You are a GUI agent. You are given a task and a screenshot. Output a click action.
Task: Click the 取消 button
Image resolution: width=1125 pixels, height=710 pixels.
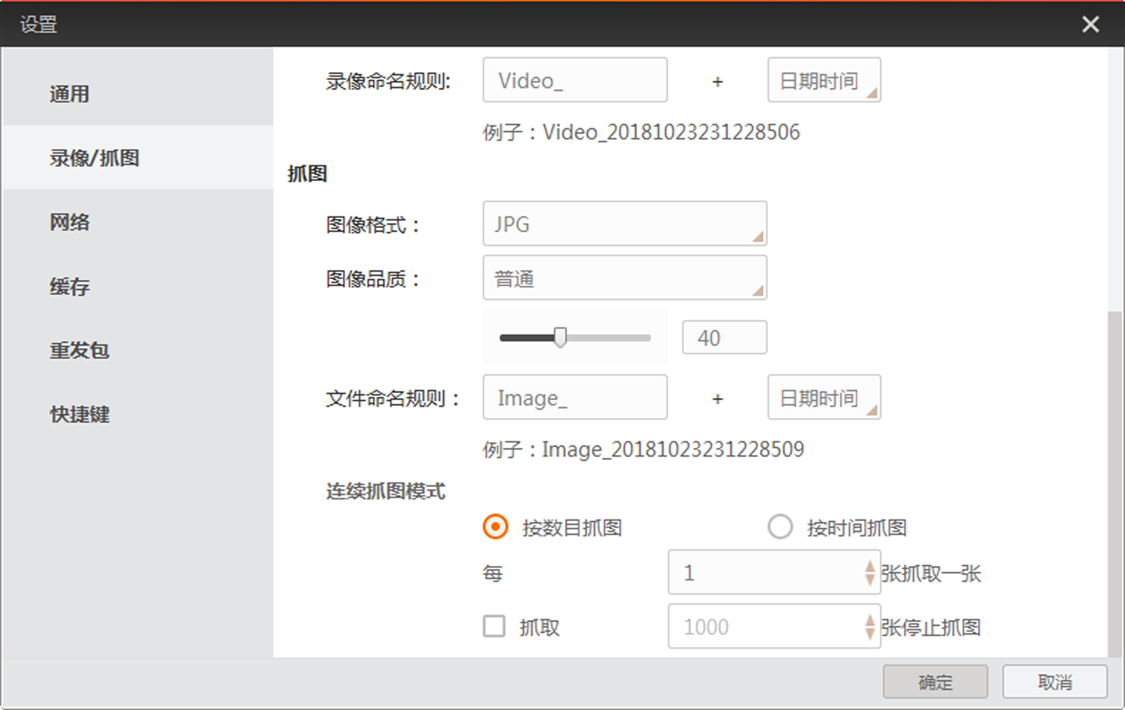(1054, 682)
